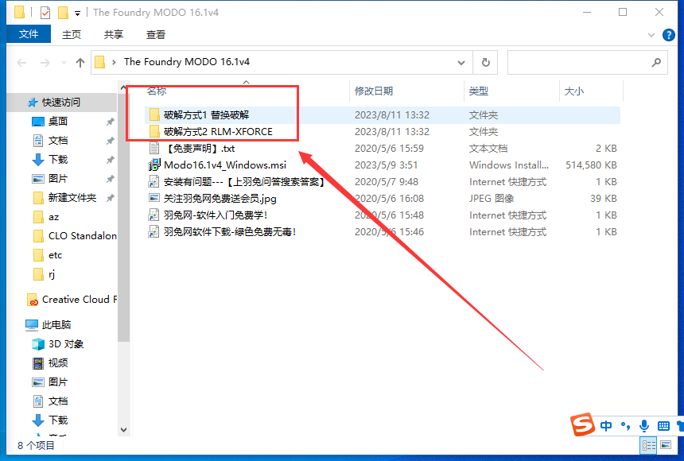
Task: Expand the ribbon using the chevron arrow
Action: coord(651,34)
